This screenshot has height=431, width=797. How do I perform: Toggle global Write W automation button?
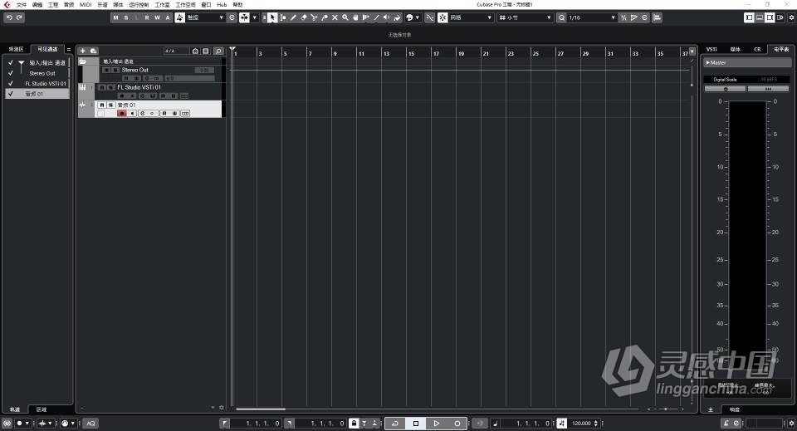click(157, 17)
